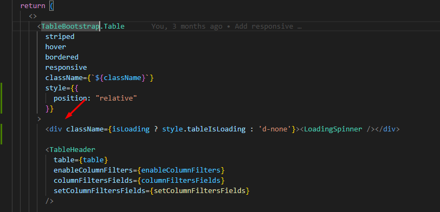This screenshot has width=440, height=212.
Task: Click the green gutter marker beside the div line
Action: 2,134
